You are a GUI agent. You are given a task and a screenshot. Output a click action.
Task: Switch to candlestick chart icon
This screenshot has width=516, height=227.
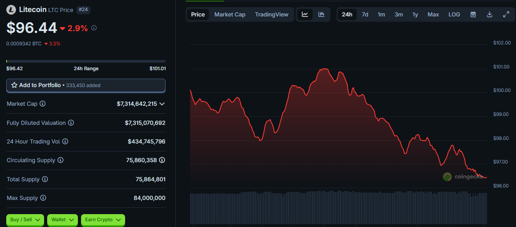click(321, 15)
